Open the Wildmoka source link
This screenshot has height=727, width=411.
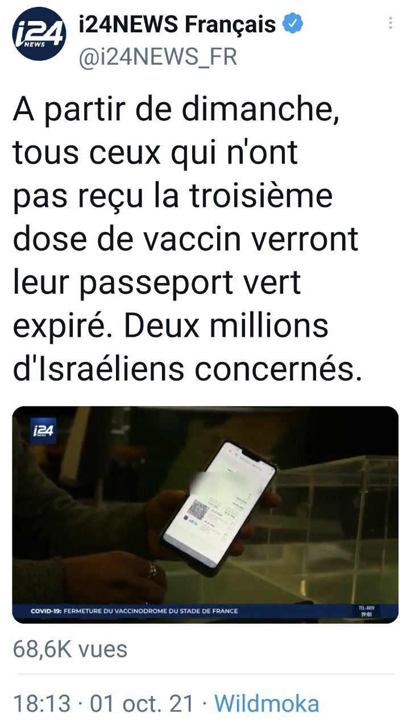coord(266,704)
